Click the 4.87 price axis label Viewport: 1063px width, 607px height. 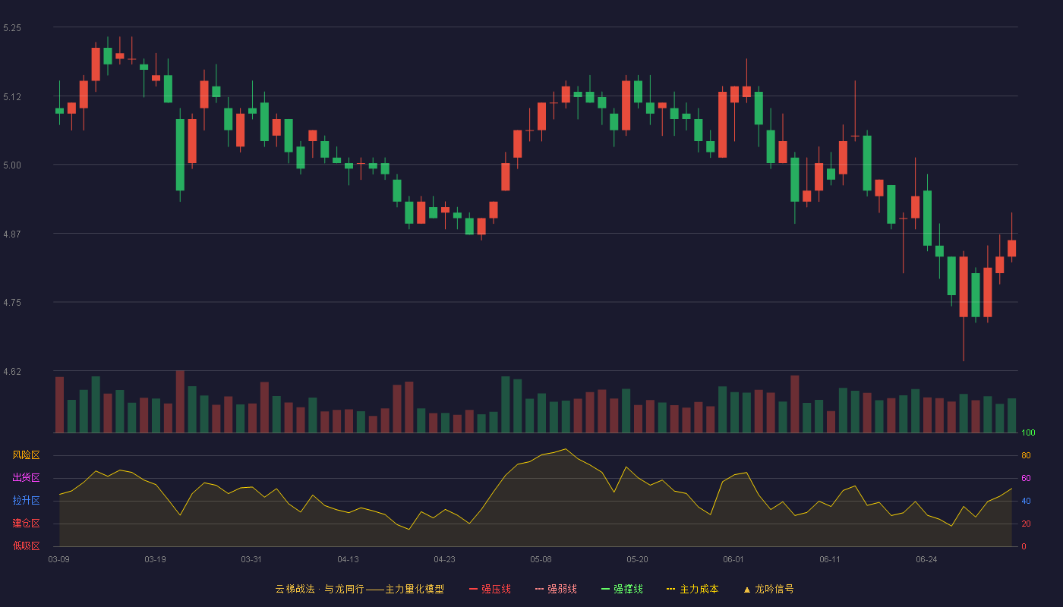(x=12, y=234)
